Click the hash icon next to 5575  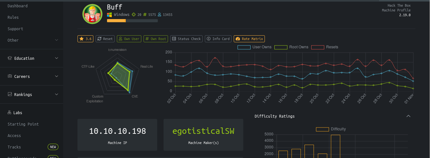(145, 15)
